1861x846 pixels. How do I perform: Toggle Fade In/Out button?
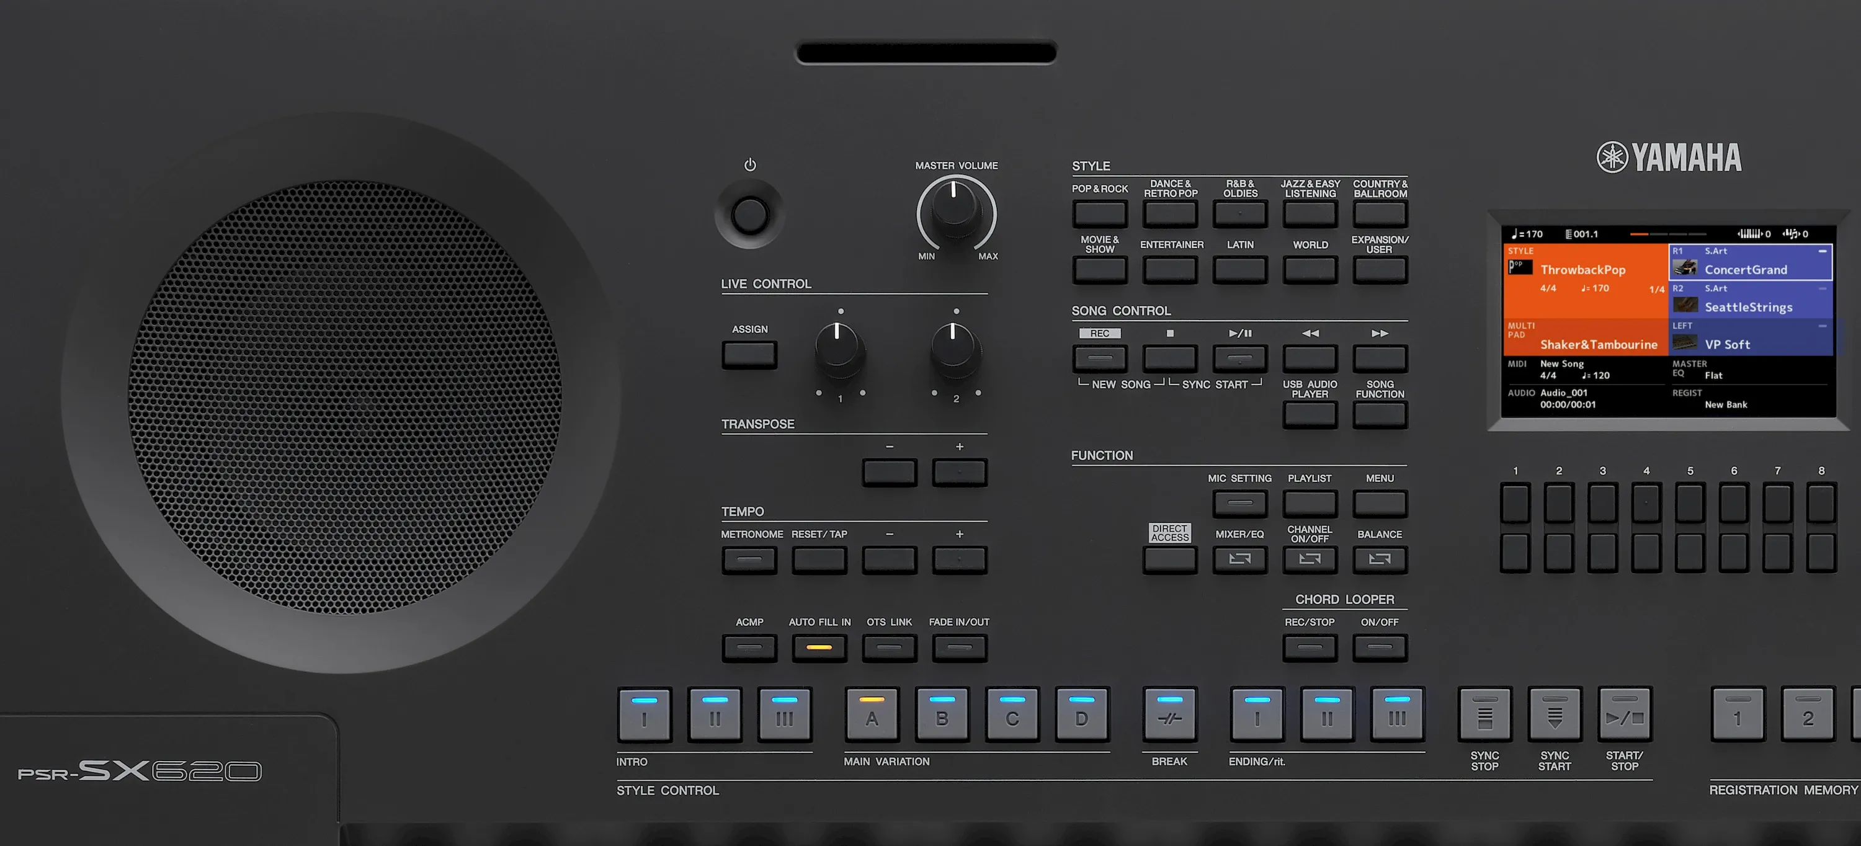(x=960, y=648)
